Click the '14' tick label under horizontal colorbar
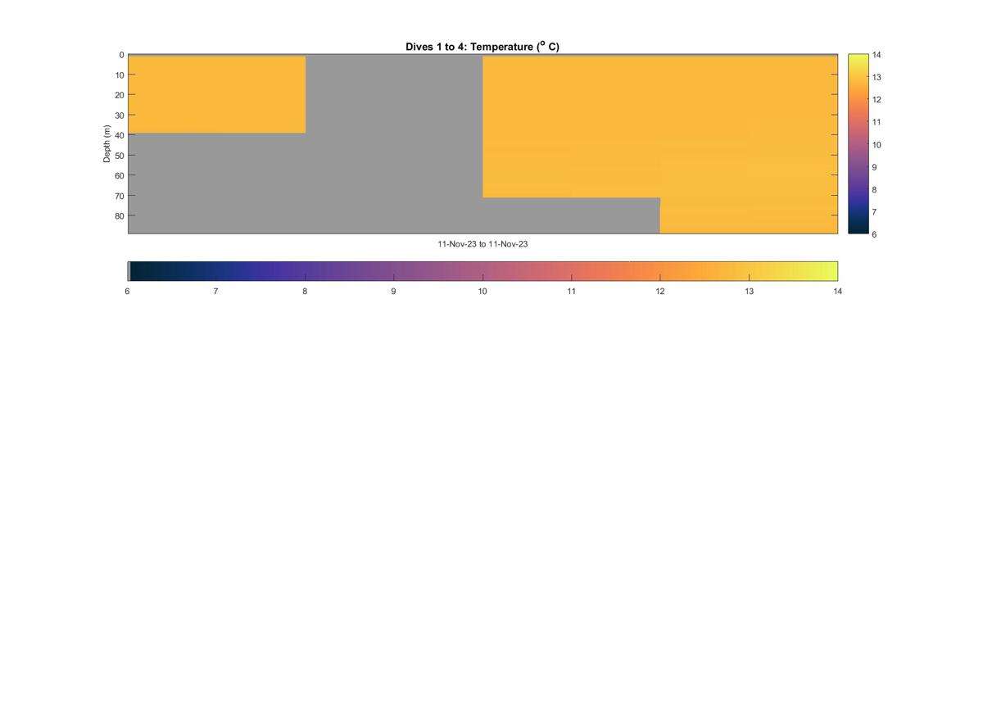Screen dimensions: 983x725 coord(837,291)
